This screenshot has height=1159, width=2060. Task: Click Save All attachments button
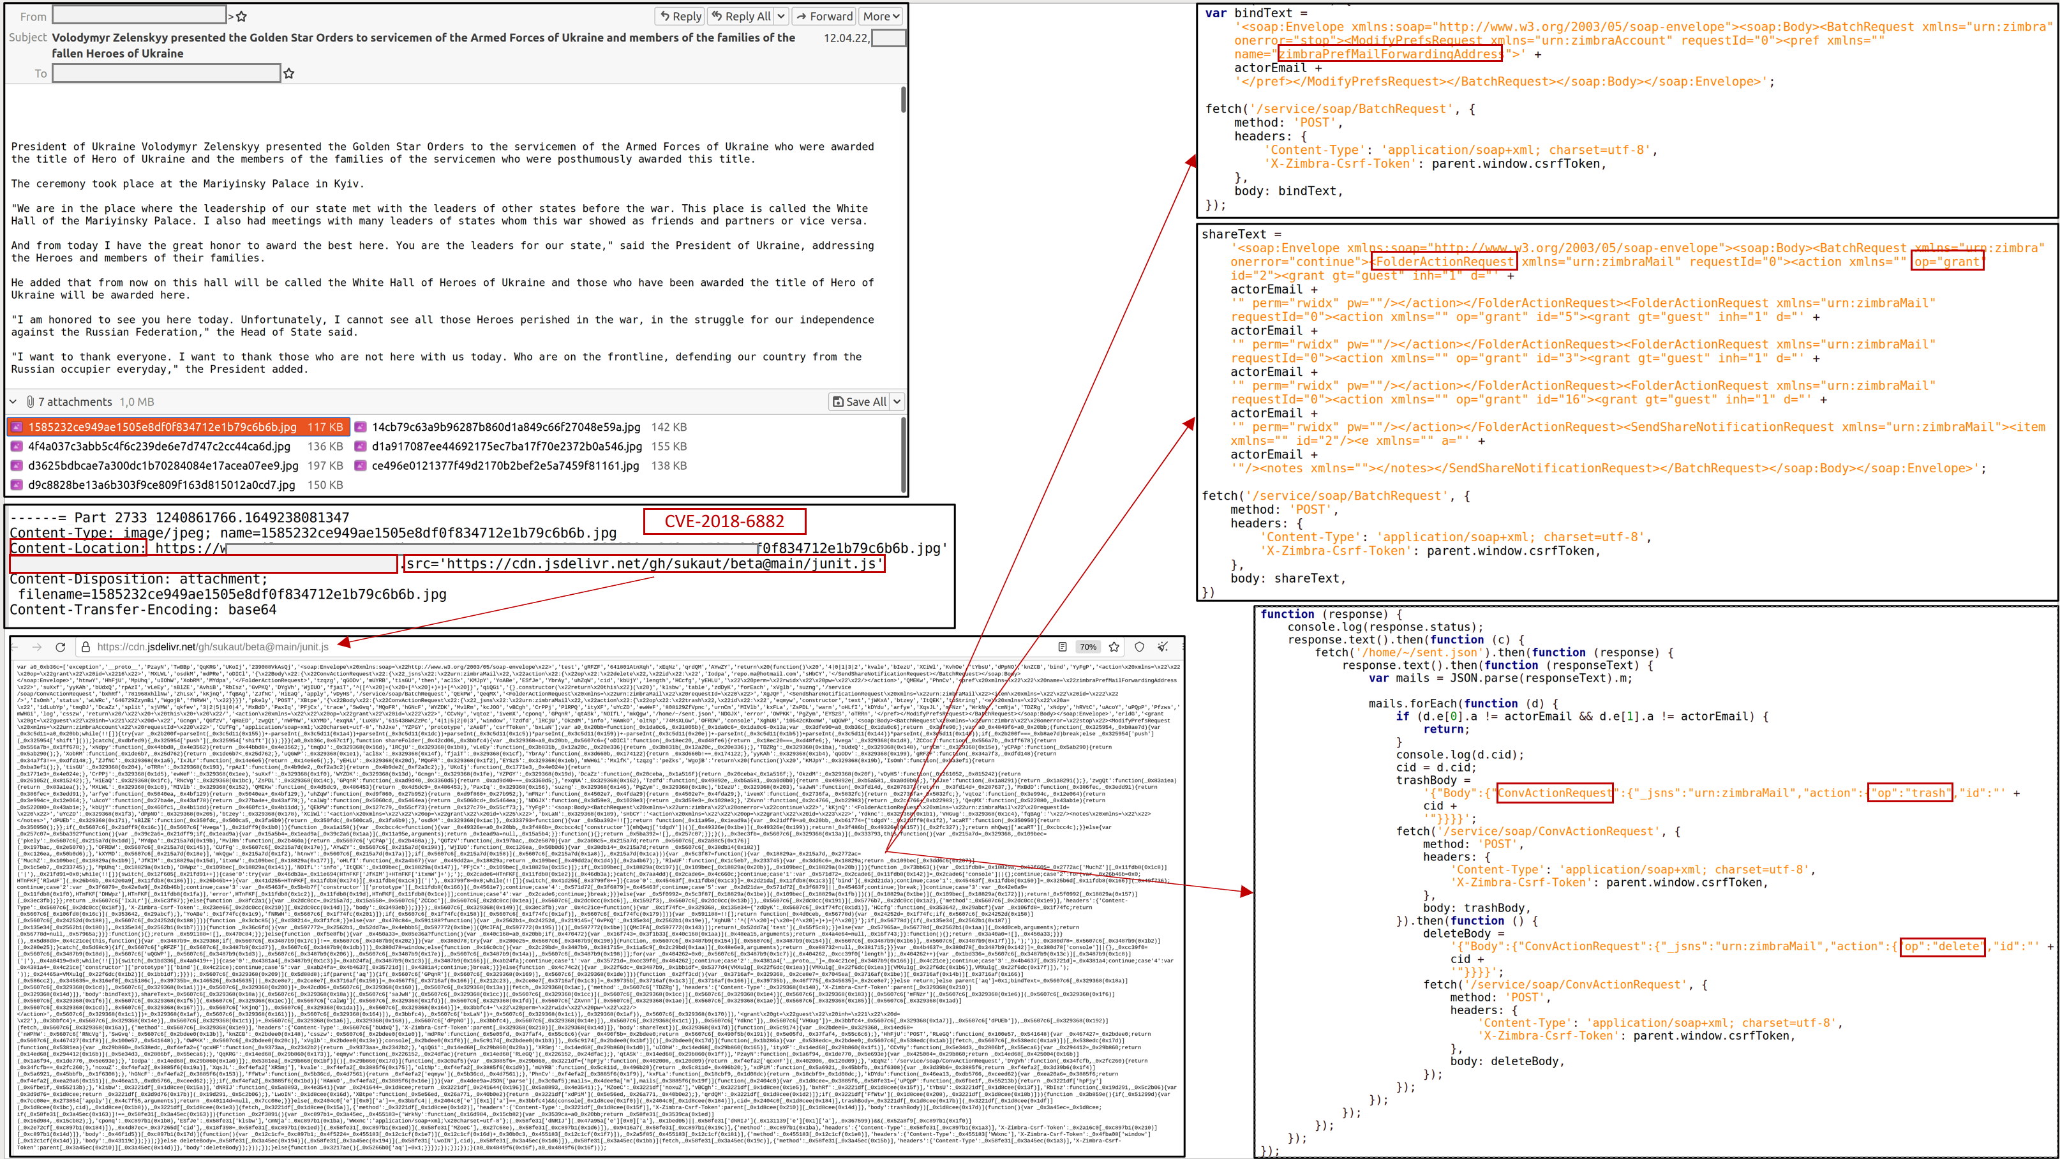click(859, 401)
